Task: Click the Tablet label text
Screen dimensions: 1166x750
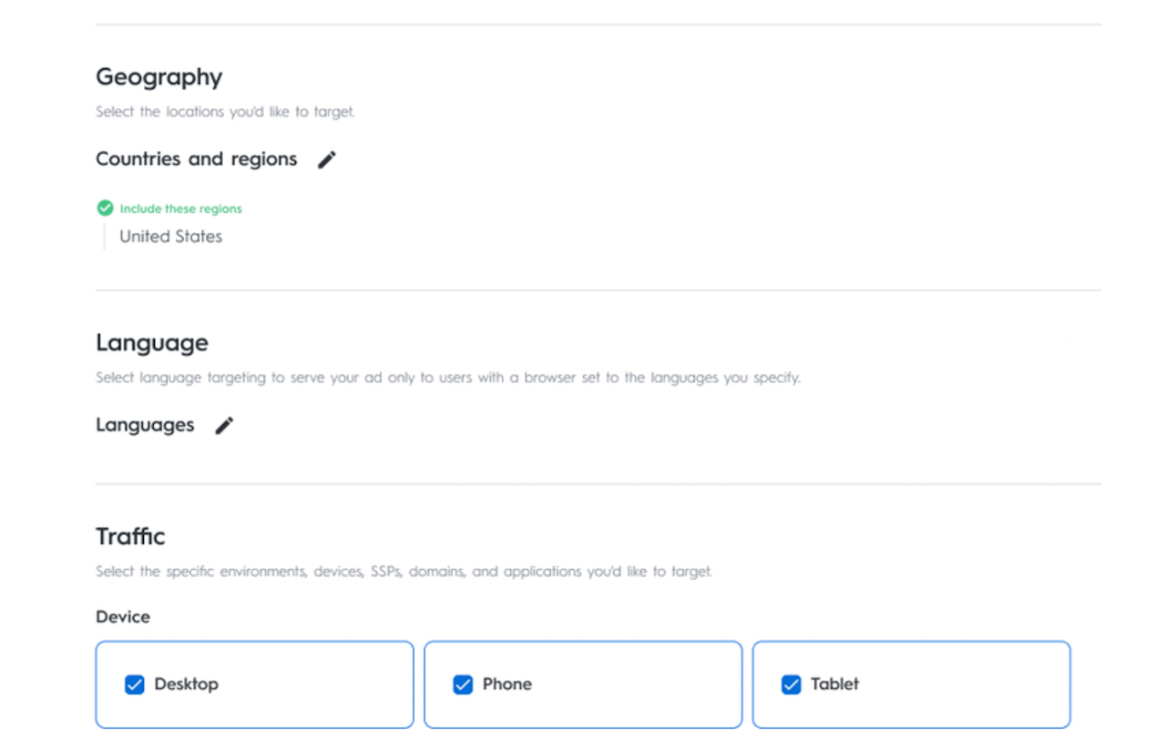Action: point(834,684)
